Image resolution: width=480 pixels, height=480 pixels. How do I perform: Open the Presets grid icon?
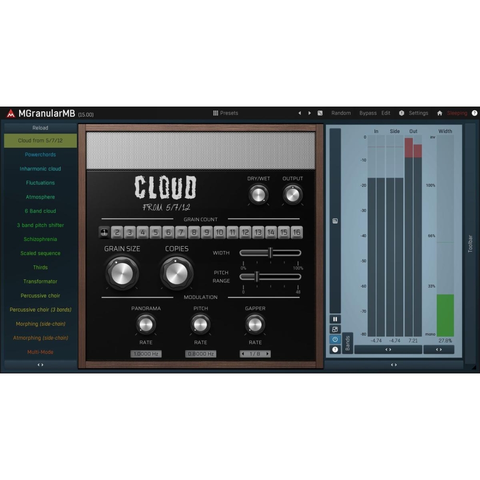pyautogui.click(x=216, y=113)
